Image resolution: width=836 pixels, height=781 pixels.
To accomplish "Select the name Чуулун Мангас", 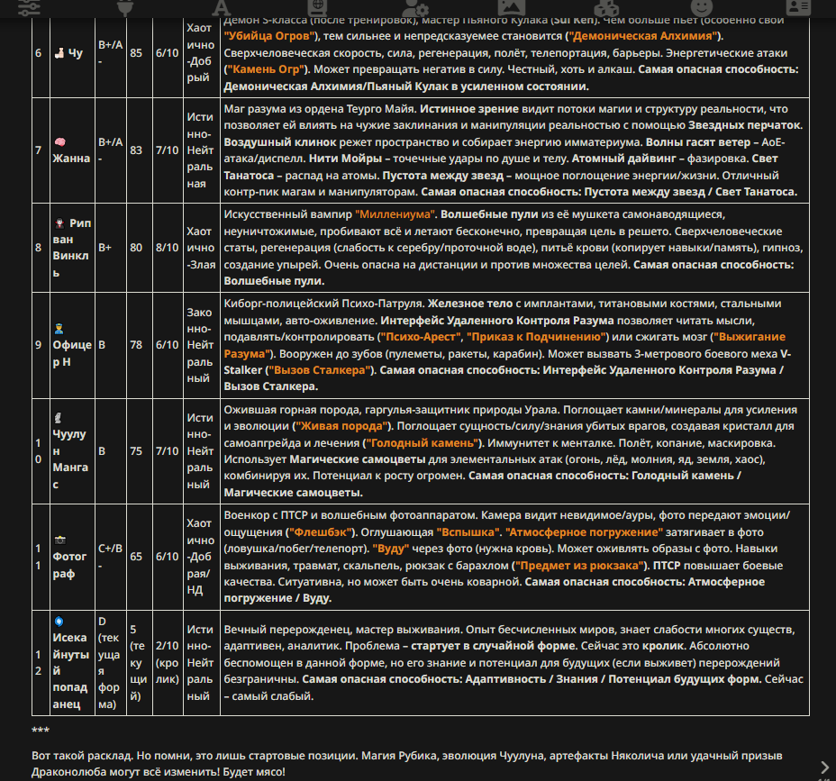I will [70, 459].
